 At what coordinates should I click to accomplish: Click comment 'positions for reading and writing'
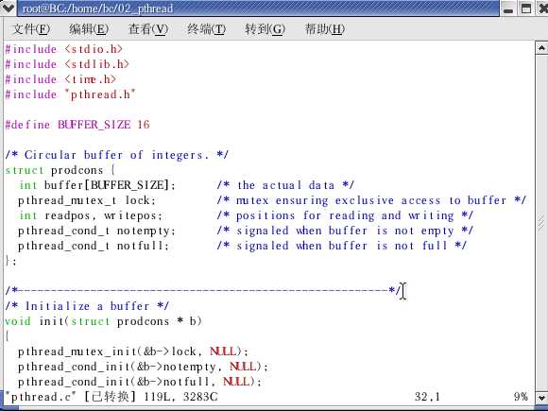[345, 215]
